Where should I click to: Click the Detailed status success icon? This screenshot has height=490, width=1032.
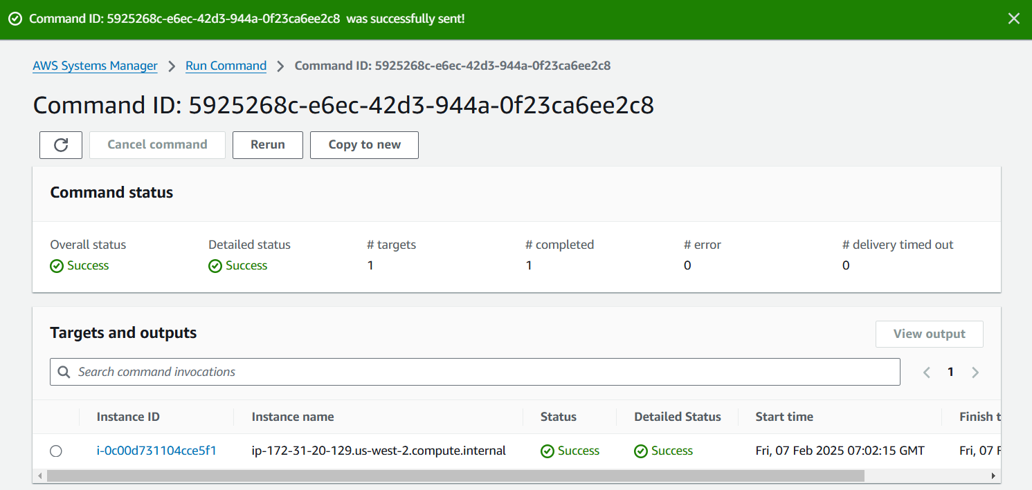pos(215,266)
